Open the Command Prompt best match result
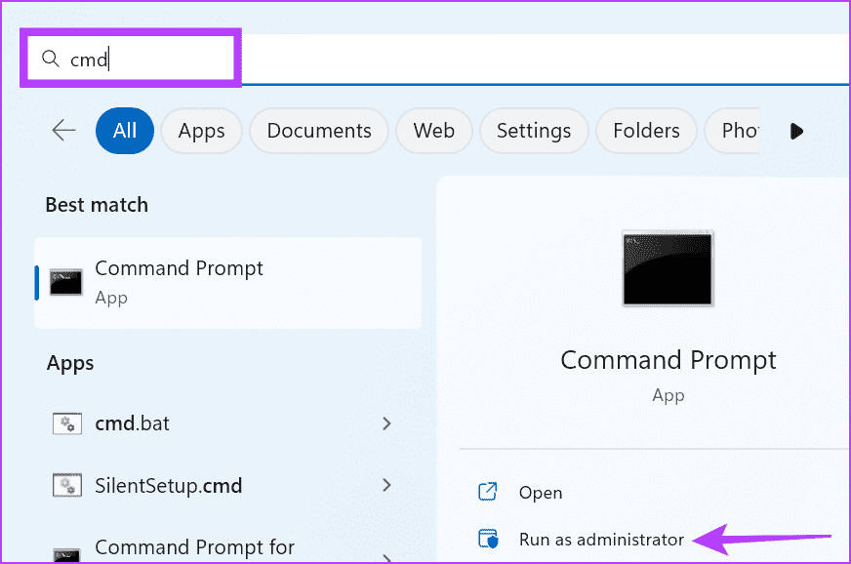Viewport: 851px width, 564px height. [x=228, y=283]
